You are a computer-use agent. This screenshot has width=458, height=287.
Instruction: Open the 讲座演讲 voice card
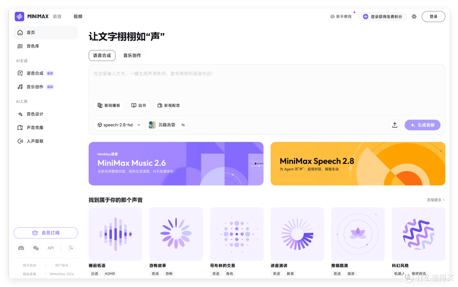(x=297, y=234)
